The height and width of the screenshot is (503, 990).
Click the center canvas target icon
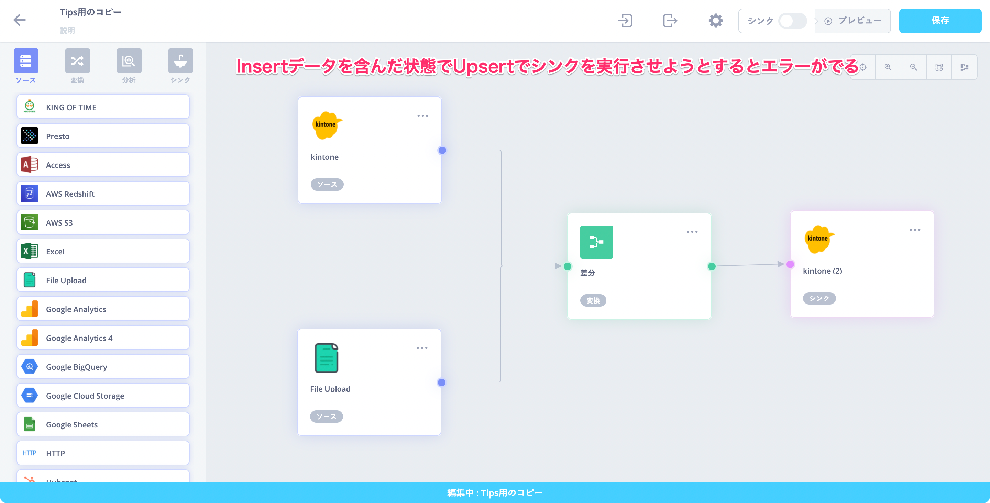tap(863, 67)
